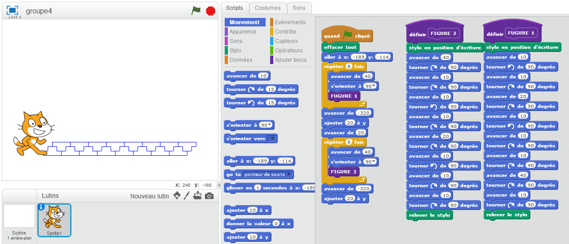Switch the stage to fullscreen presentation mode

pos(12,10)
